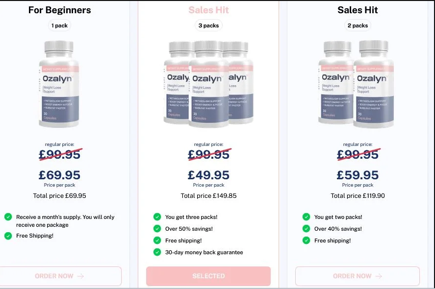Click the green check beside 'Over 40% savings!'
This screenshot has width=435, height=289.
[x=306, y=229]
